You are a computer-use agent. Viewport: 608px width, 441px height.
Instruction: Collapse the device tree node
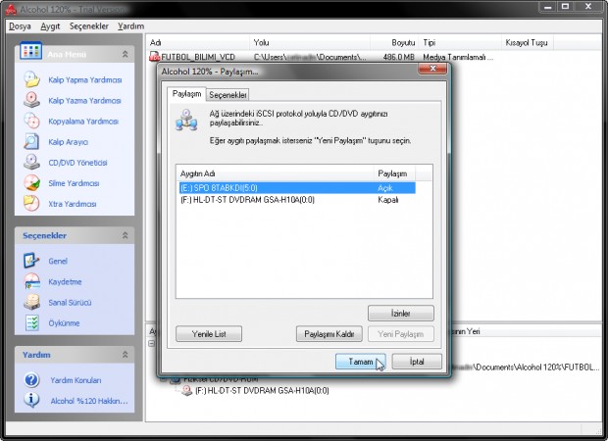(152, 343)
